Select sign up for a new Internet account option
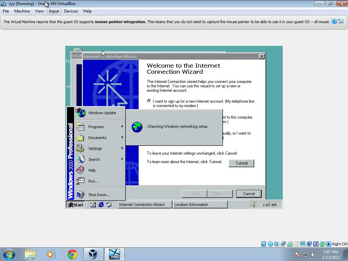Viewport: 348px width, 261px height. [x=149, y=101]
